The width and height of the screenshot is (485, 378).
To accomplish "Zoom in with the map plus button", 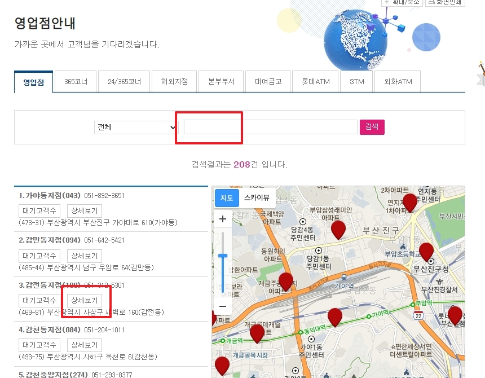I will pos(223,219).
